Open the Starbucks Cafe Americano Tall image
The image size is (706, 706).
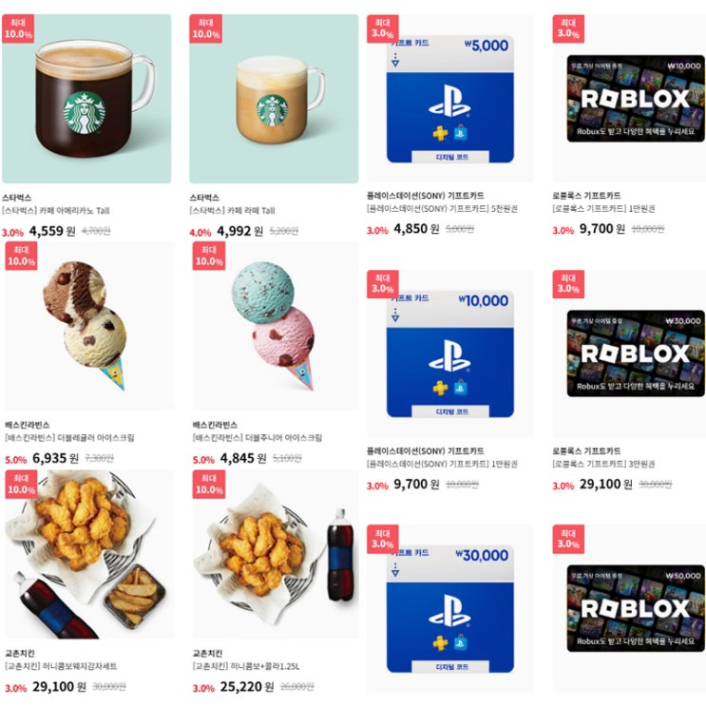pyautogui.click(x=86, y=99)
